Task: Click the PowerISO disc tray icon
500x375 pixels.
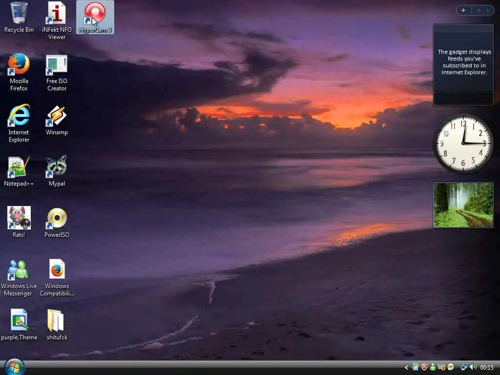Action: (451, 367)
